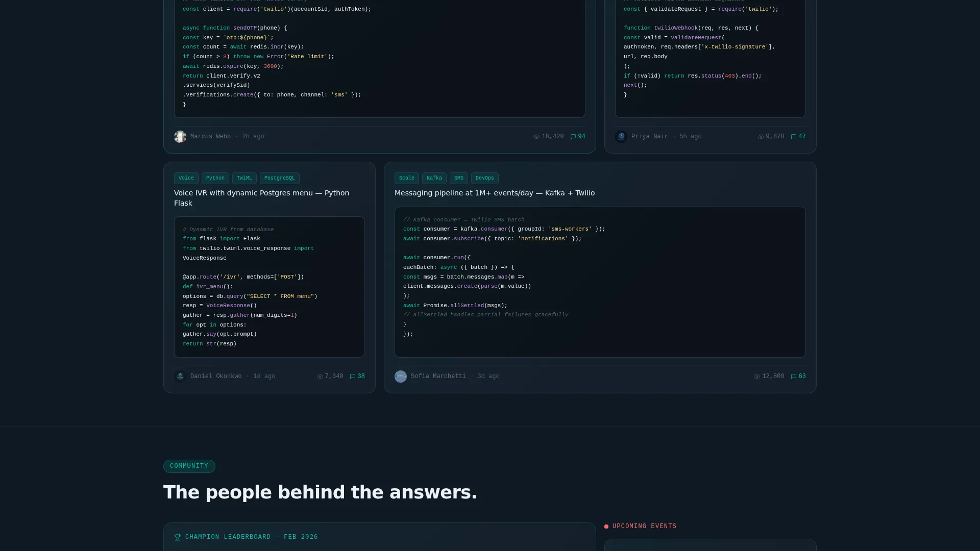Image resolution: width=980 pixels, height=551 pixels.
Task: Click the 63 comments count
Action: click(x=802, y=377)
